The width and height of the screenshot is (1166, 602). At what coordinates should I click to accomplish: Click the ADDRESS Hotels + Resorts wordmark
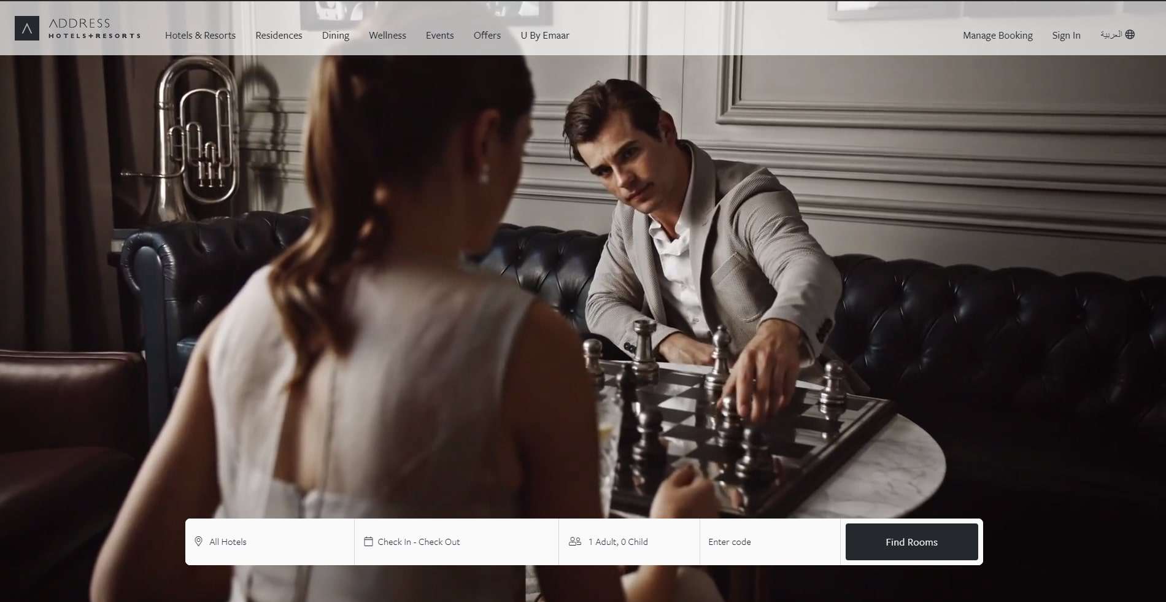(x=95, y=28)
